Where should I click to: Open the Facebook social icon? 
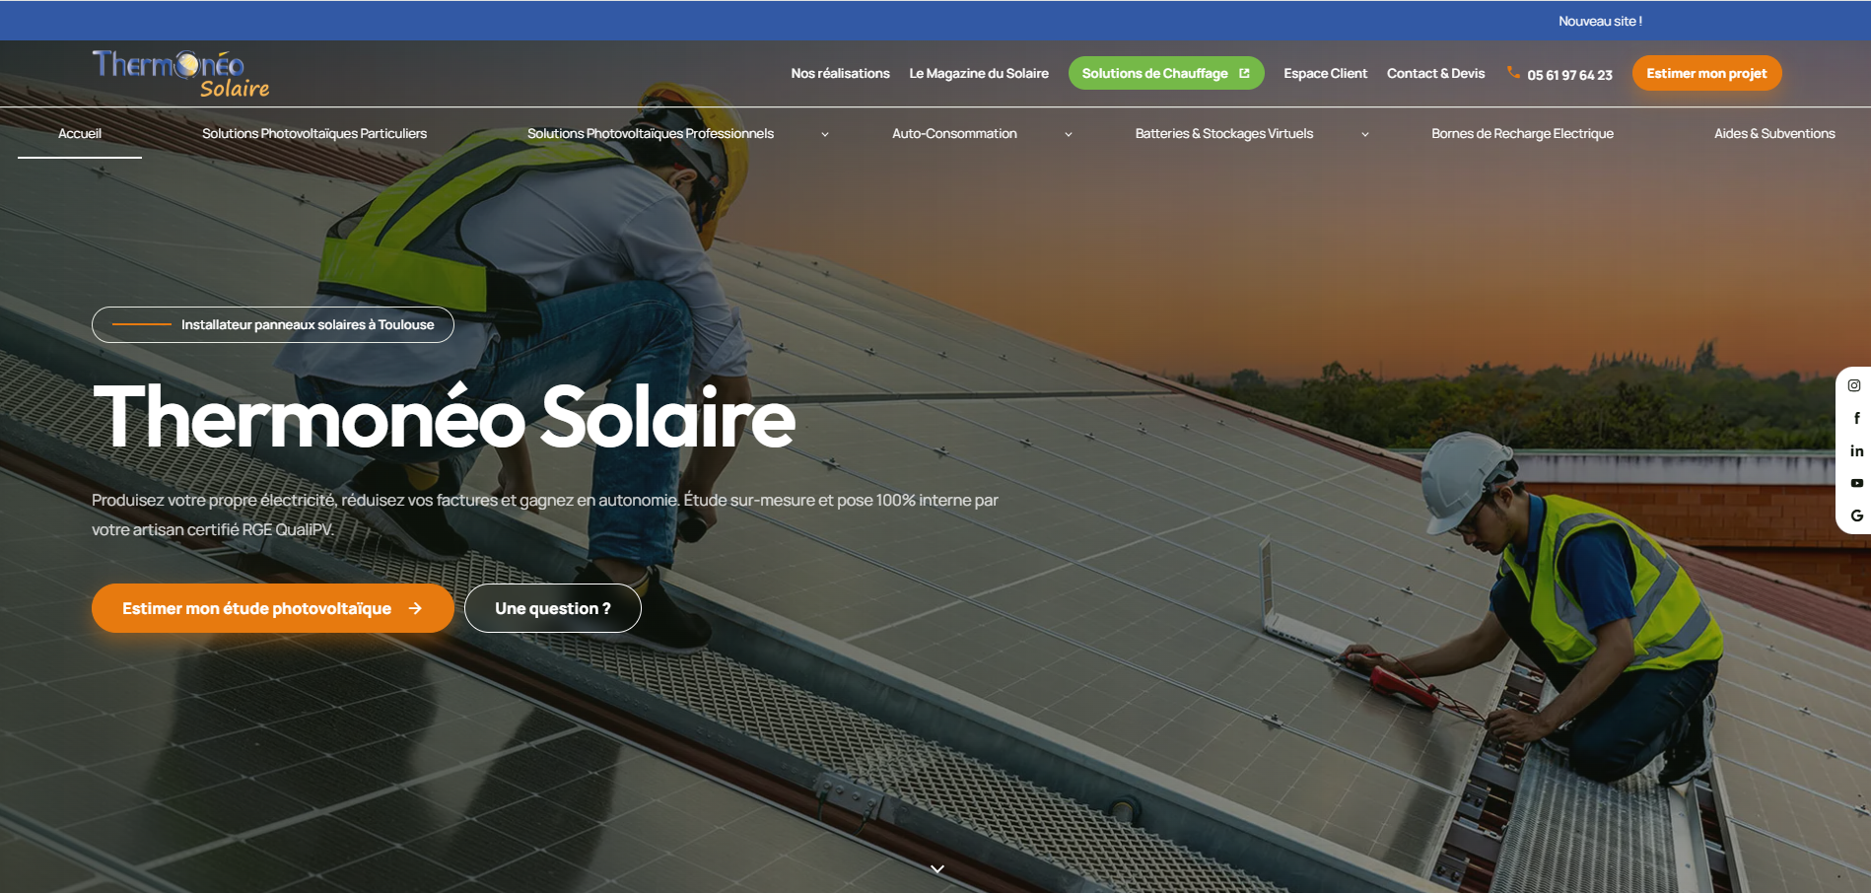point(1856,418)
